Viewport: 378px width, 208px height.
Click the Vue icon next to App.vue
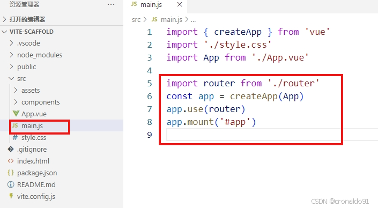pyautogui.click(x=16, y=114)
